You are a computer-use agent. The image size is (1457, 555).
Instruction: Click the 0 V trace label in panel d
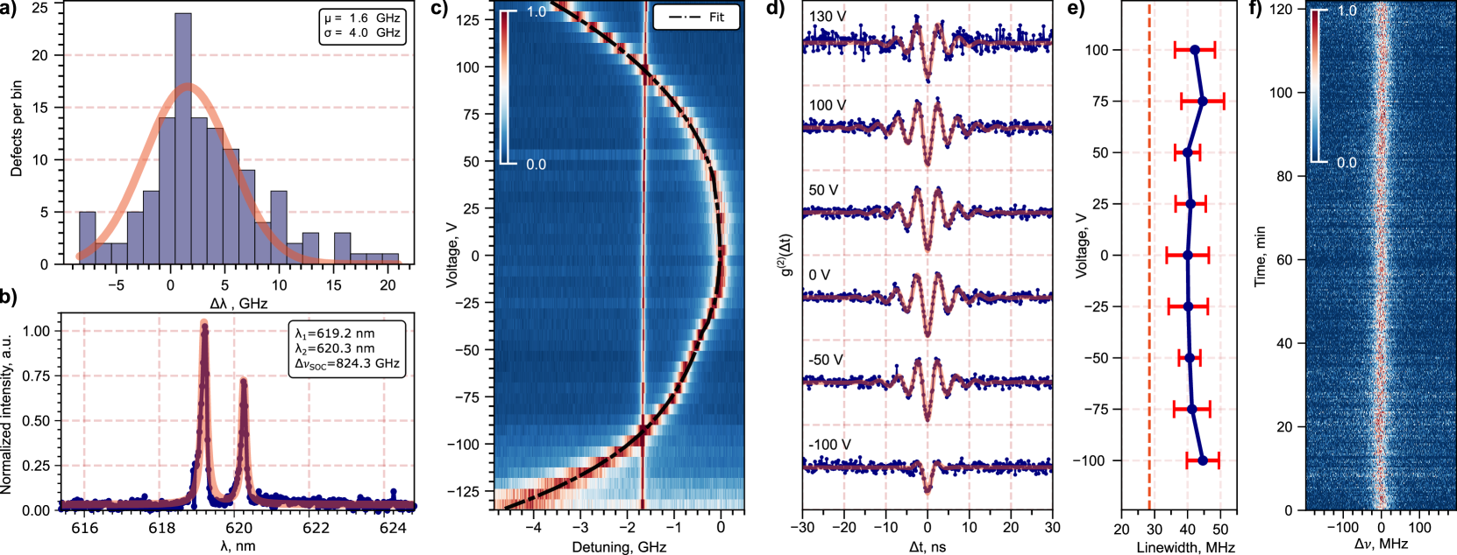[x=820, y=275]
